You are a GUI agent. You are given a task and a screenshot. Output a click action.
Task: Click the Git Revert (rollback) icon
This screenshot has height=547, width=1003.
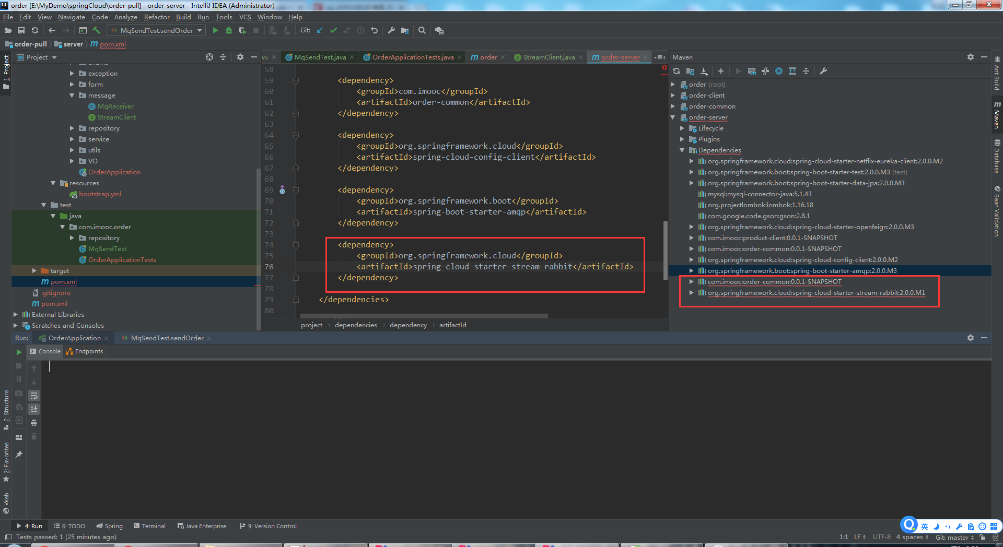click(x=374, y=31)
